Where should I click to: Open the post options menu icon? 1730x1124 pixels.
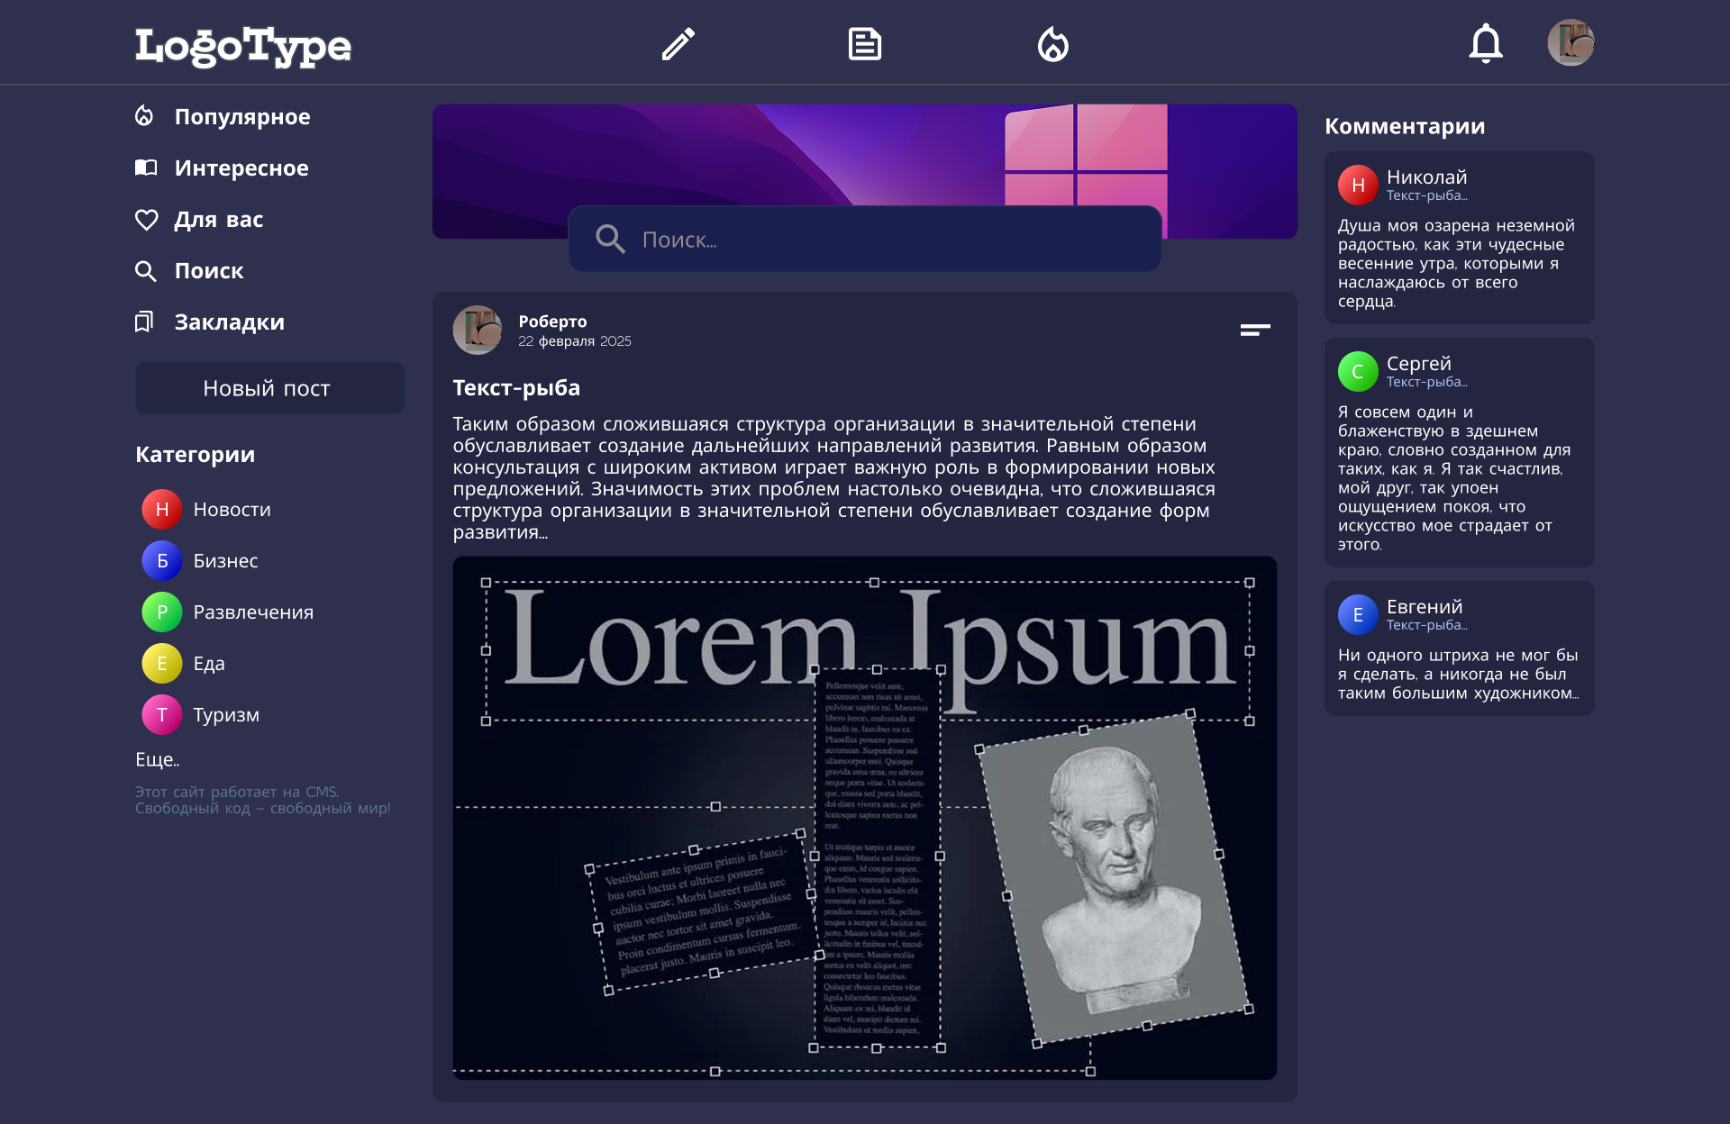click(x=1254, y=330)
